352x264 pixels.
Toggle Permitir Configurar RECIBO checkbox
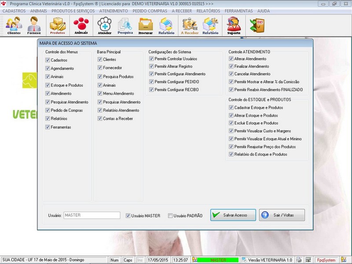tap(151, 90)
